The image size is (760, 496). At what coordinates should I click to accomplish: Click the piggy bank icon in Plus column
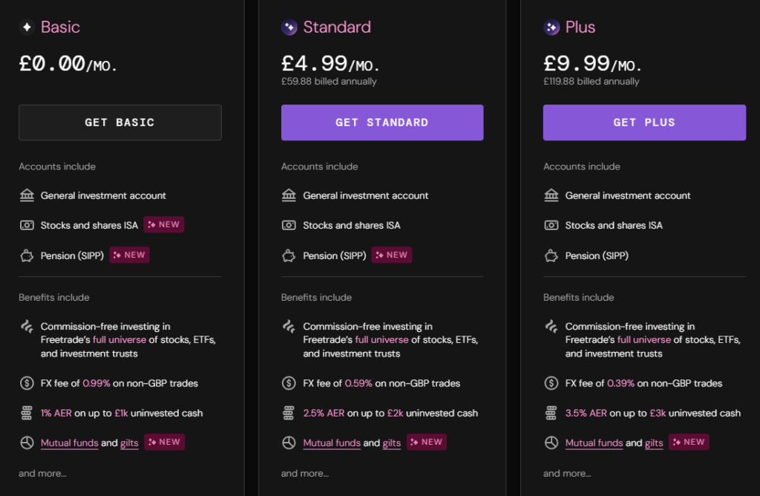tap(551, 255)
